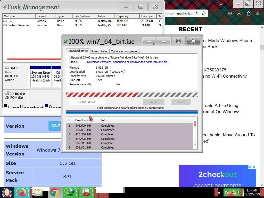
Task: Open the Santa Start button
Action: point(7,193)
